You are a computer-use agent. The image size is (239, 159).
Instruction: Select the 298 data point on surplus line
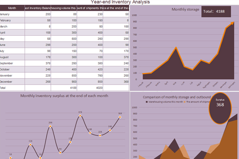(x=51, y=126)
